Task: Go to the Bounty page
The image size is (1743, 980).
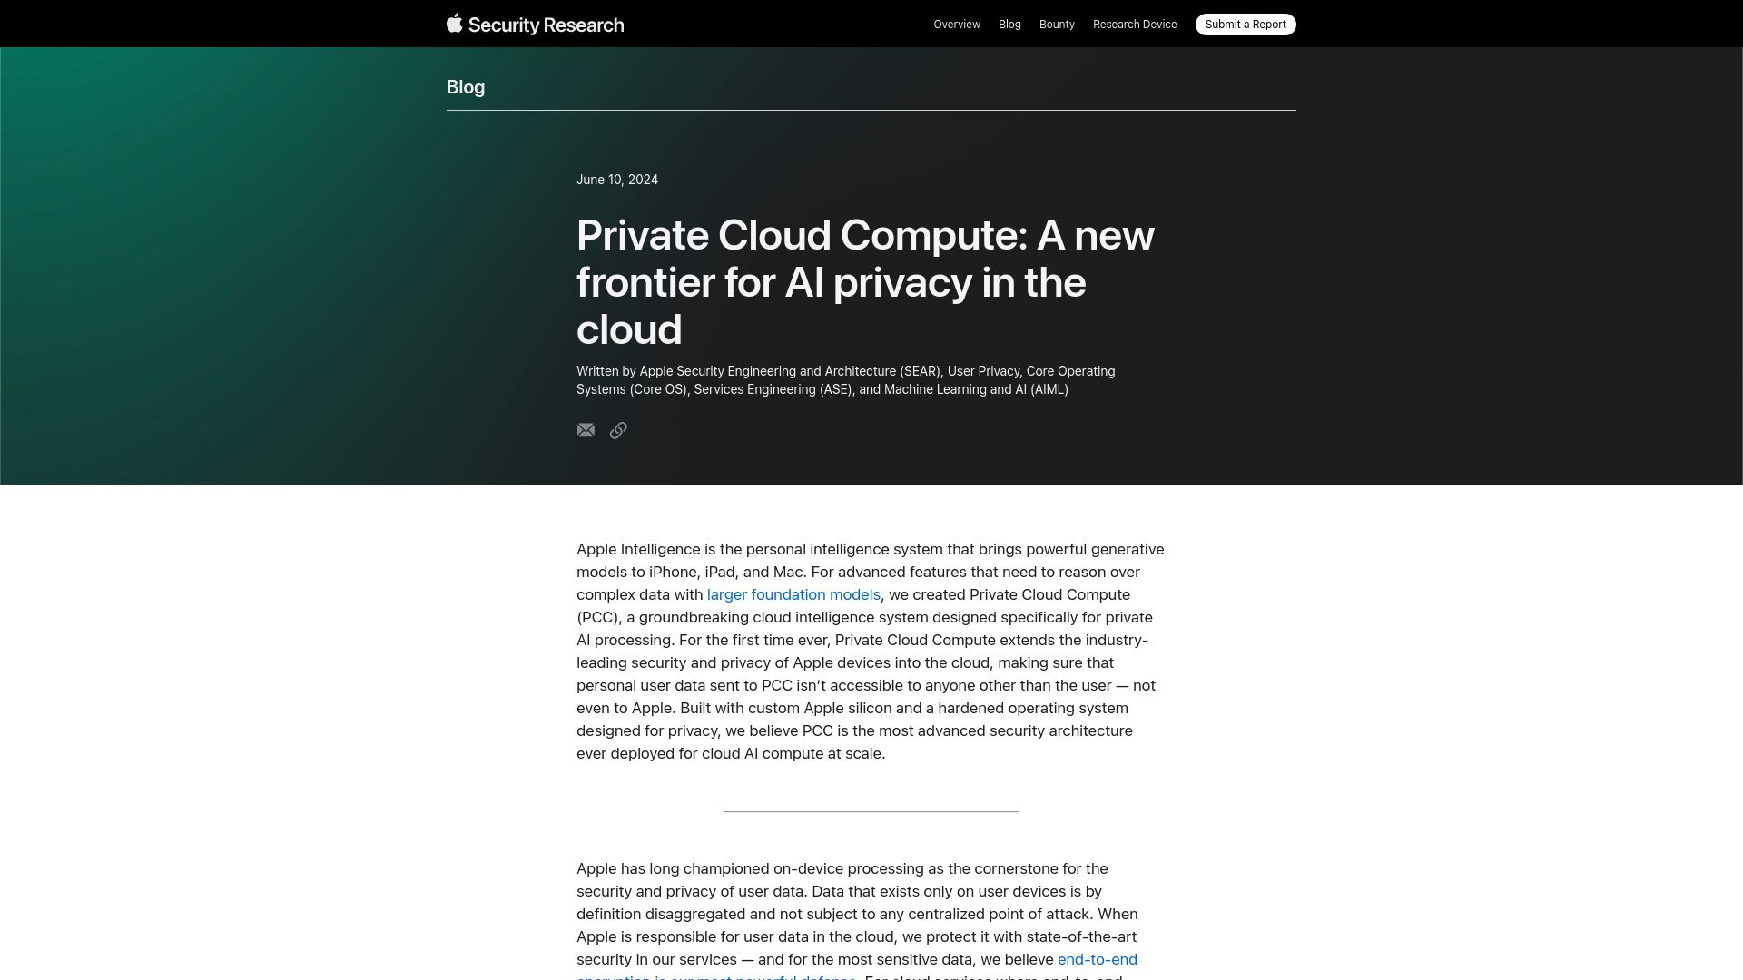Action: click(1057, 24)
